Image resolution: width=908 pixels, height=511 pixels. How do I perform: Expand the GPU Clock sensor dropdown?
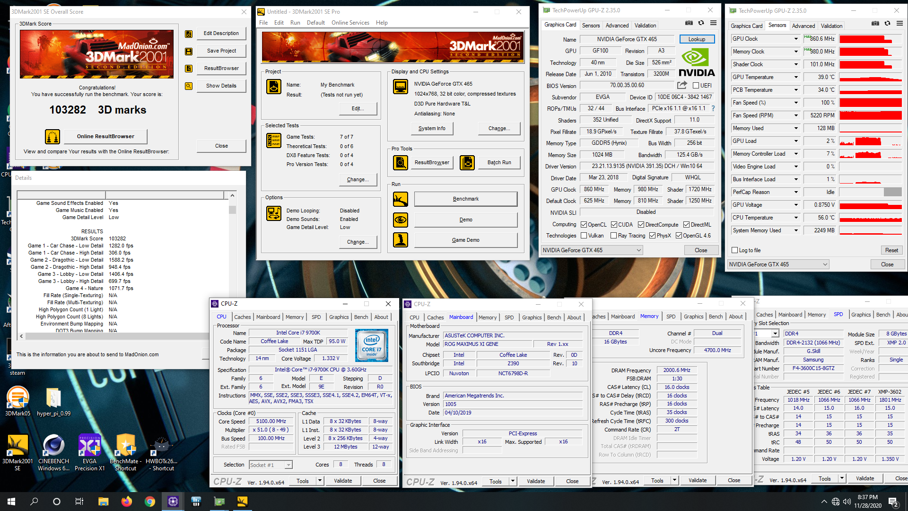[x=796, y=39]
